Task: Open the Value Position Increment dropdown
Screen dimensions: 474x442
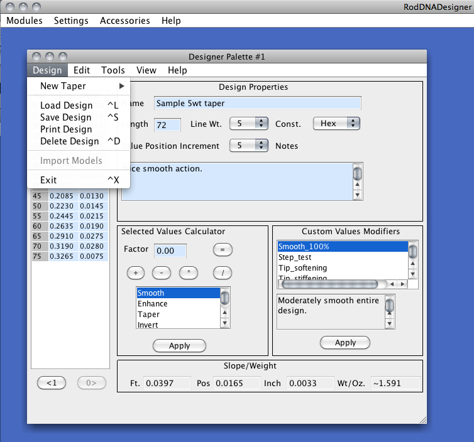Action: [x=249, y=146]
